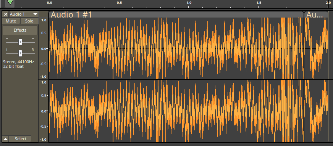Open the Audio 1 track name dropdown

tap(24, 14)
